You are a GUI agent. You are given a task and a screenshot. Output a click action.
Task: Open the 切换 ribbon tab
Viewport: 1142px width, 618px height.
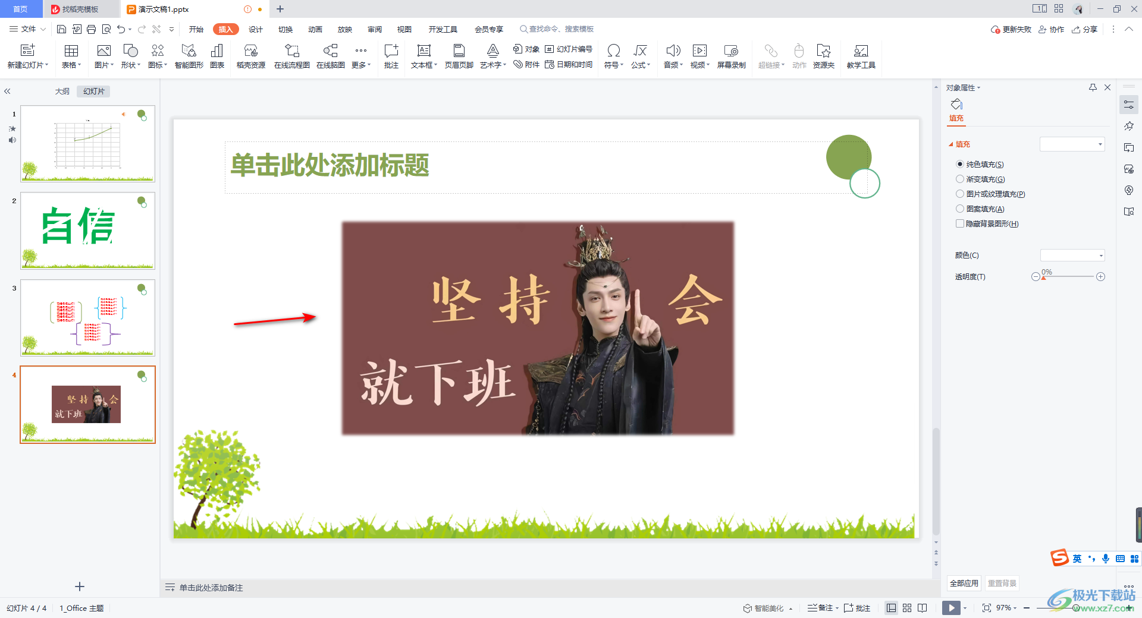click(x=285, y=29)
